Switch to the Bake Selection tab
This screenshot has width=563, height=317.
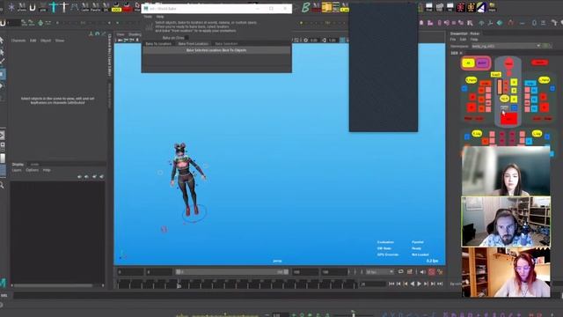(x=226, y=44)
